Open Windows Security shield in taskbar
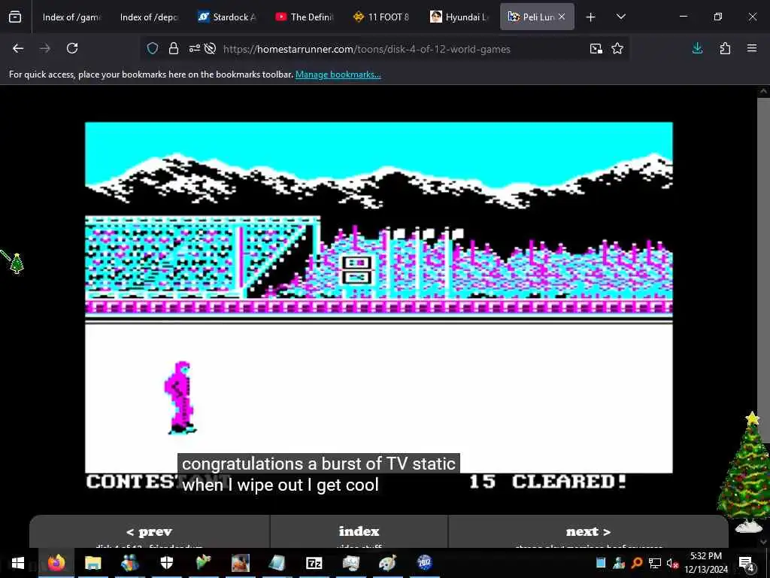 [x=166, y=563]
